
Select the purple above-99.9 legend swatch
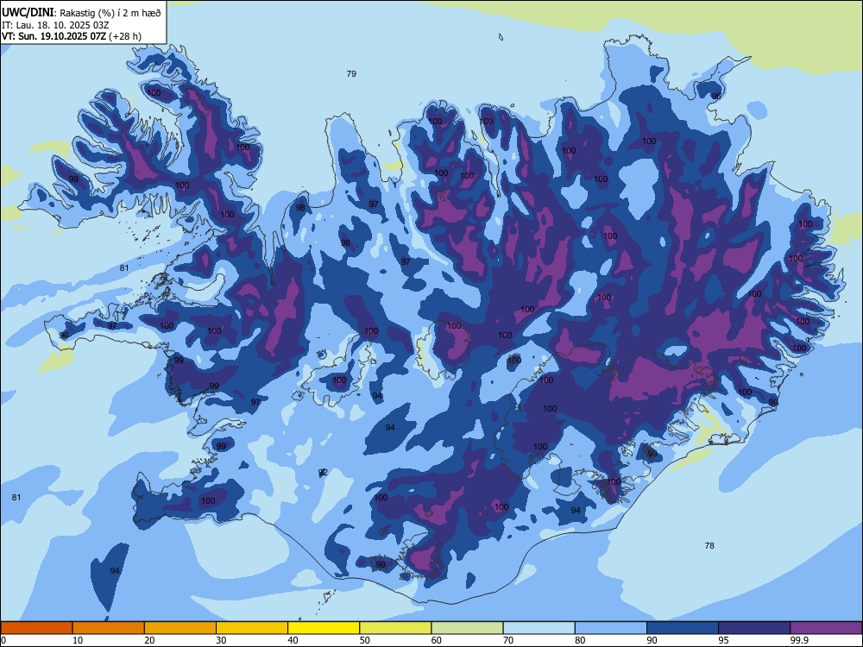point(826,628)
